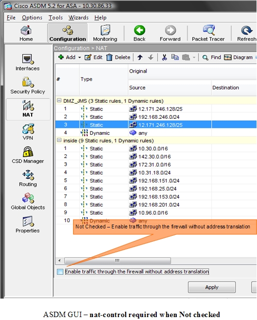Enable traffic without address translation checkbox
Viewport: 257px width, 320px height.
(x=60, y=272)
